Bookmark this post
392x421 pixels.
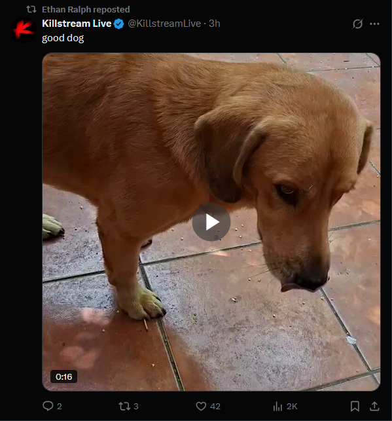click(x=355, y=406)
